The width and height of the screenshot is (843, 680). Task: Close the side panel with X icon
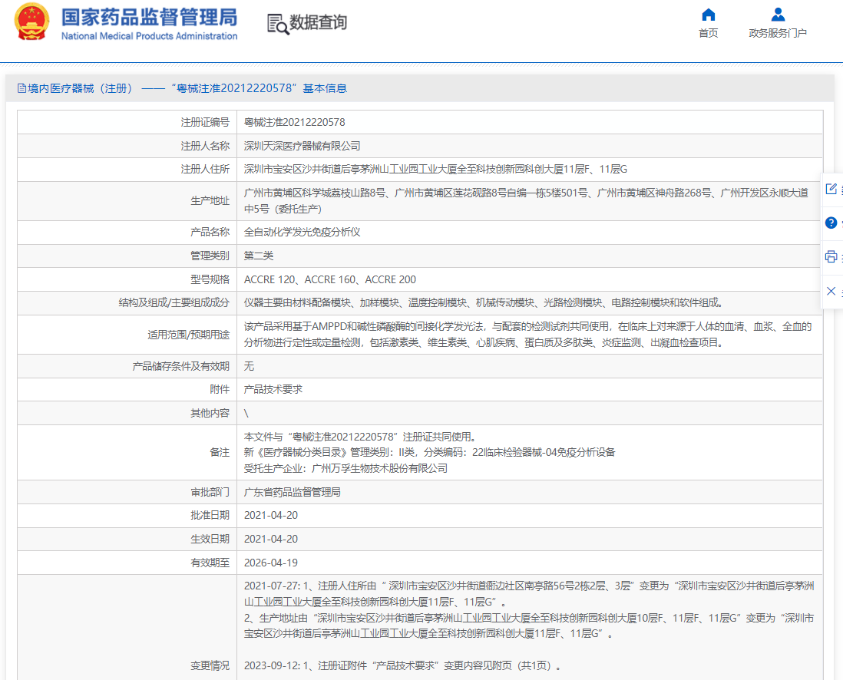tap(831, 291)
